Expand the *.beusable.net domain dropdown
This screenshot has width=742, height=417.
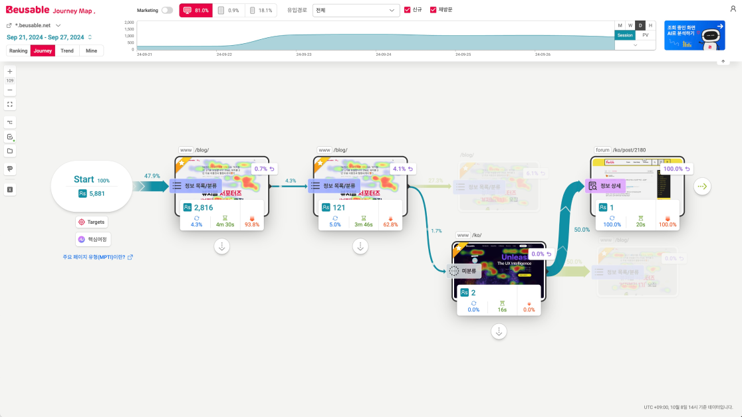[59, 25]
